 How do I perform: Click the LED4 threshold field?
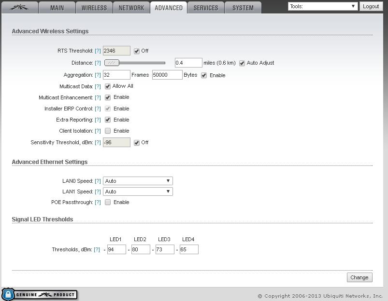pyautogui.click(x=189, y=249)
